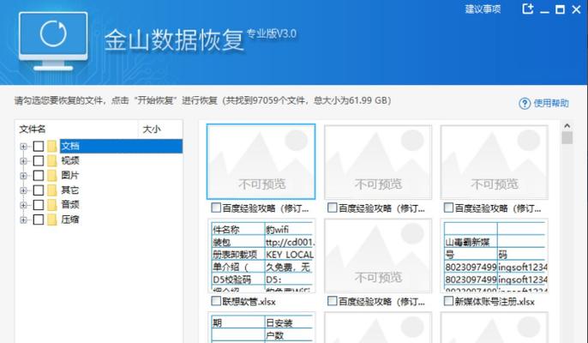Image resolution: width=588 pixels, height=343 pixels.
Task: Check the box for 新媒体账号注册.xlsx
Action: pos(448,301)
